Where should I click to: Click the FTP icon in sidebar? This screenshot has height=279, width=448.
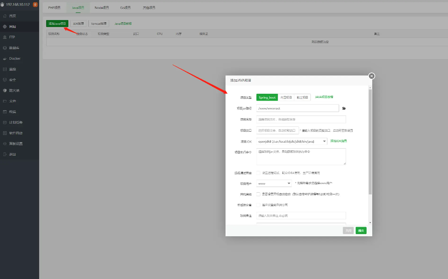(x=4, y=37)
